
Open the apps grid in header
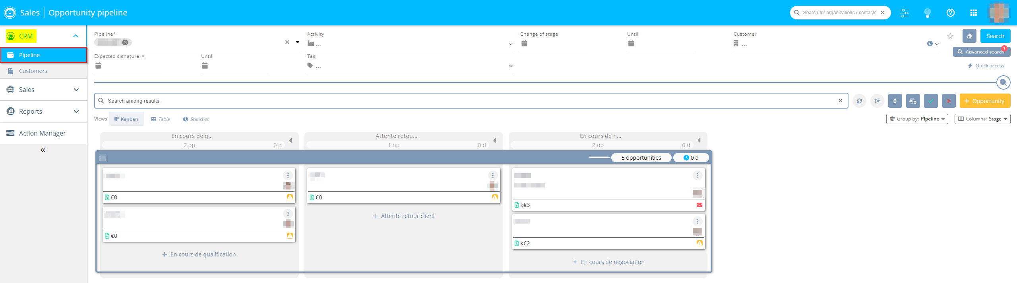pyautogui.click(x=973, y=13)
